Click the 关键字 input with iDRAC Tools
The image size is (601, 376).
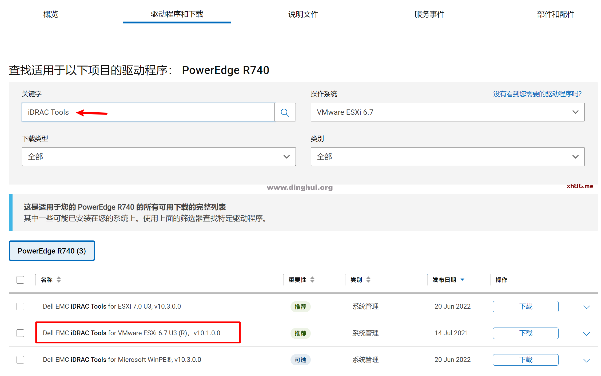click(148, 112)
